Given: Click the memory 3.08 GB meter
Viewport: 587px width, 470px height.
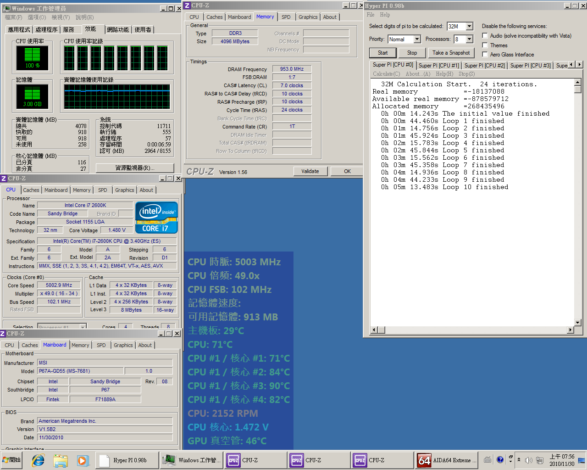Looking at the screenshot, I should tap(32, 96).
